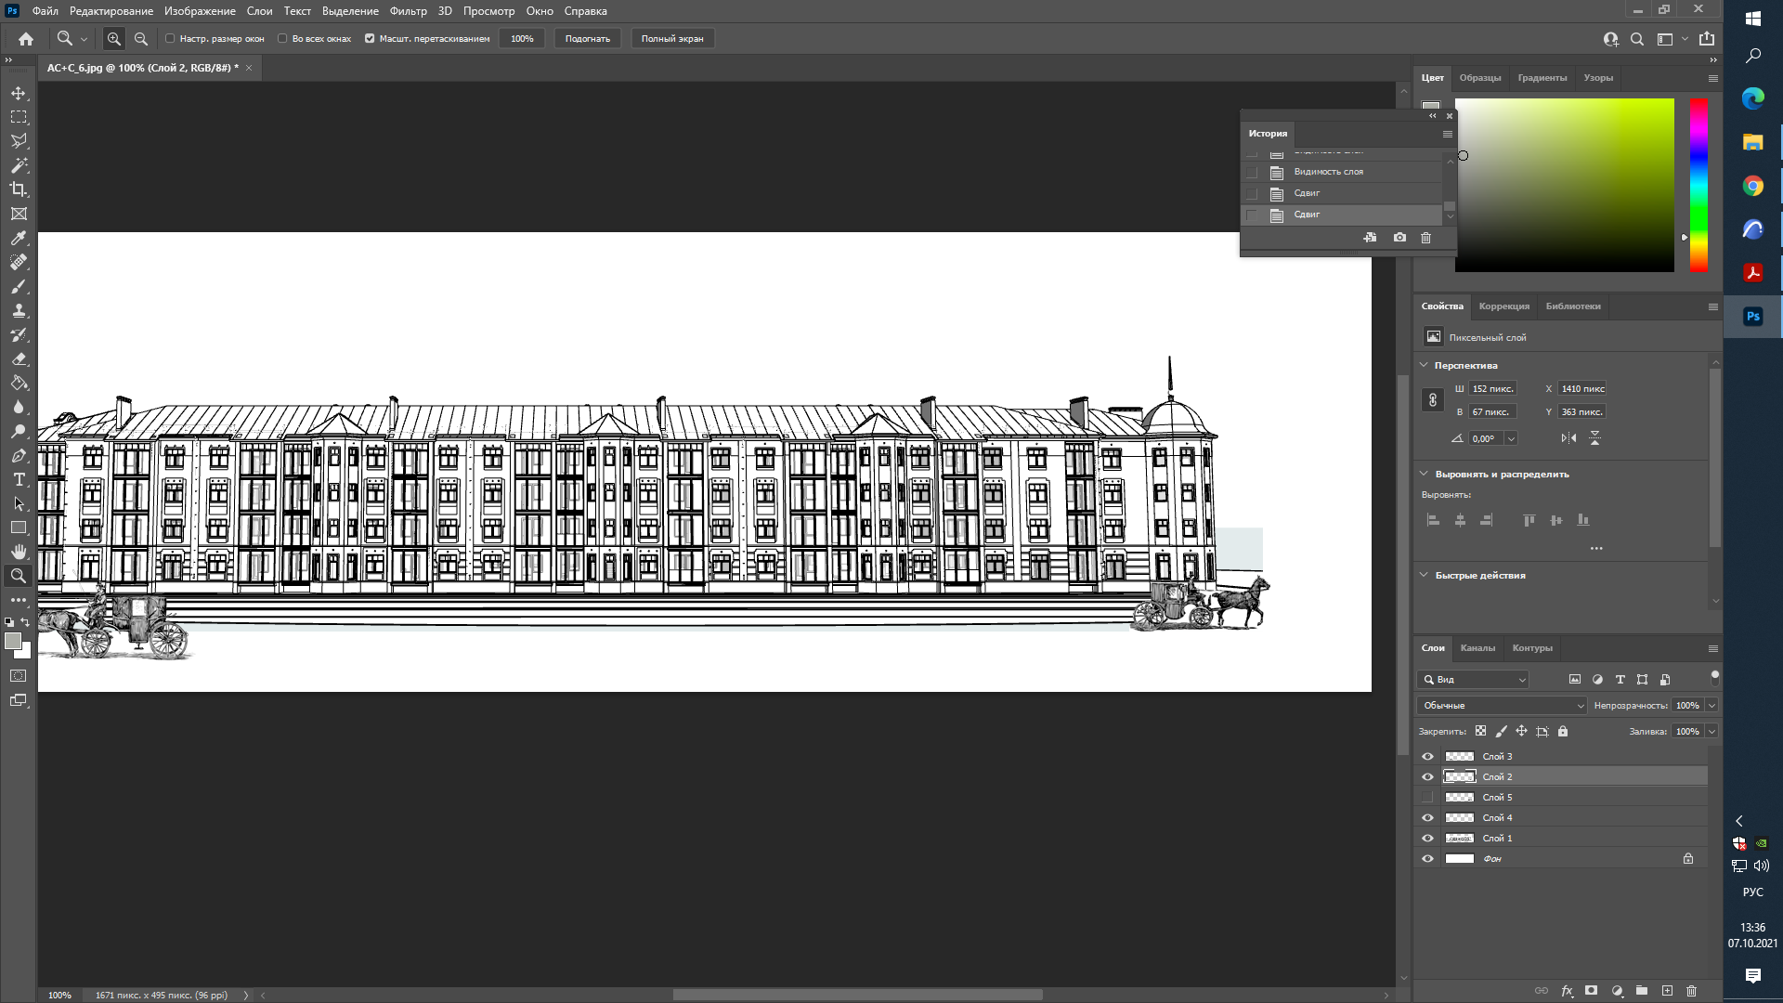The image size is (1783, 1003).
Task: Collapse Быстрые действия section
Action: pyautogui.click(x=1424, y=575)
